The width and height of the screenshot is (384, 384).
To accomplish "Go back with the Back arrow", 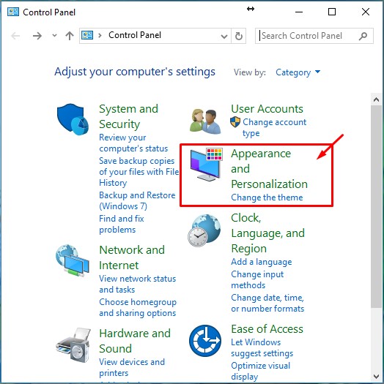I will 15,36.
